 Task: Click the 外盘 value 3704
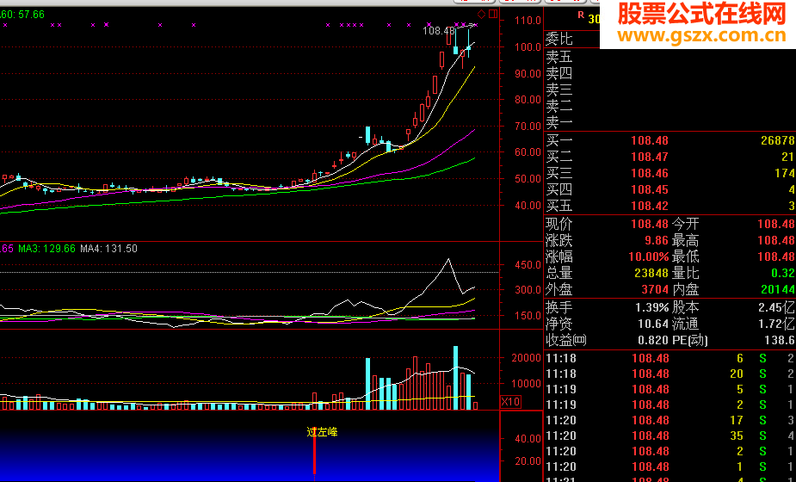click(x=655, y=289)
